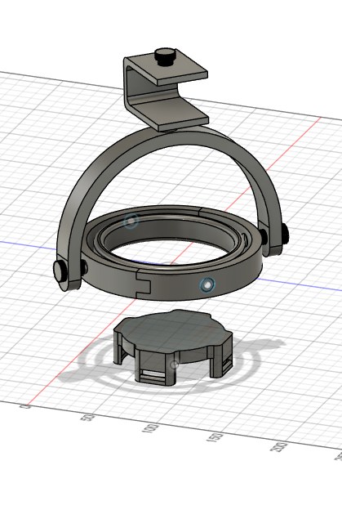342x519 pixels.
Task: Click the grid label "100"
Action: coord(150,428)
